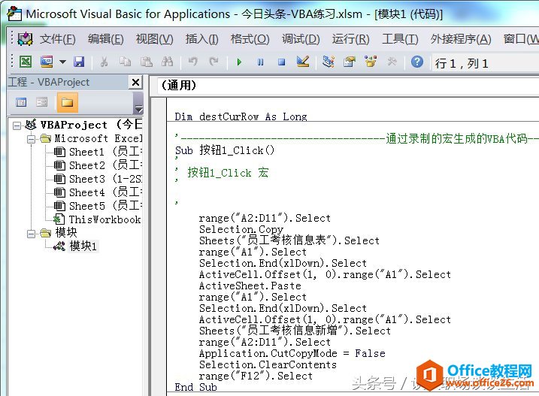Screen dimensions: 539x396
Task: Open project pane toolbar options arrow
Action: point(138,109)
